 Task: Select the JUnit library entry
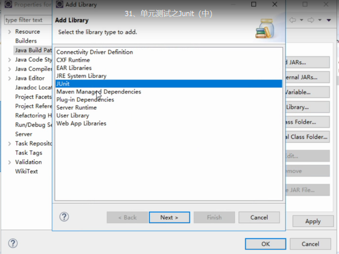169,84
